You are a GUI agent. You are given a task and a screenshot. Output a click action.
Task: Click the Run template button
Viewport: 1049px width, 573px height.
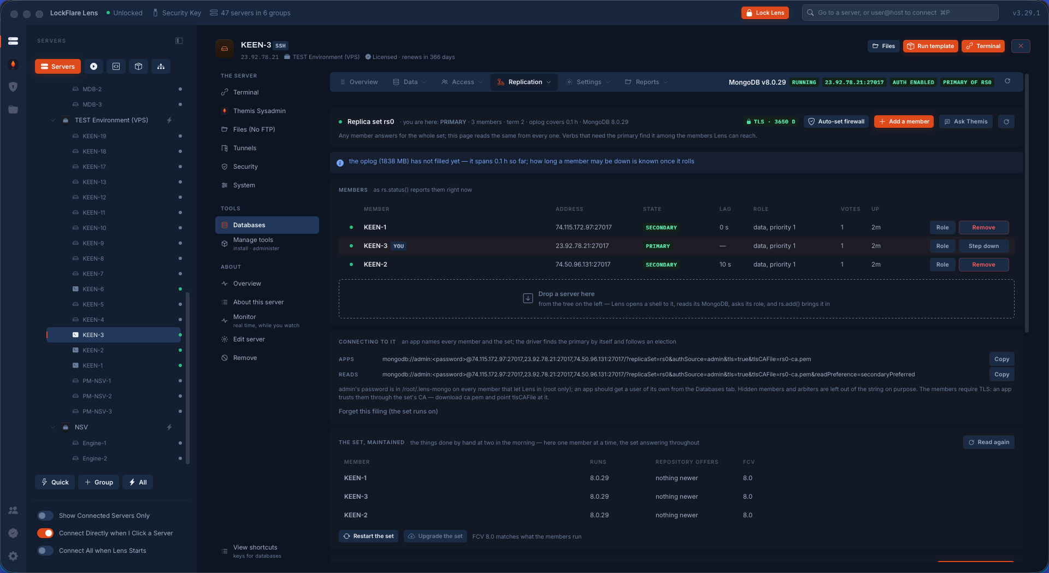(930, 46)
